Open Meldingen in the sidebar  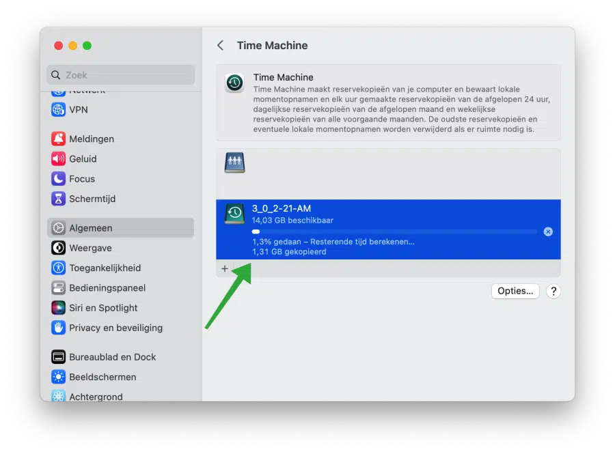pos(120,139)
